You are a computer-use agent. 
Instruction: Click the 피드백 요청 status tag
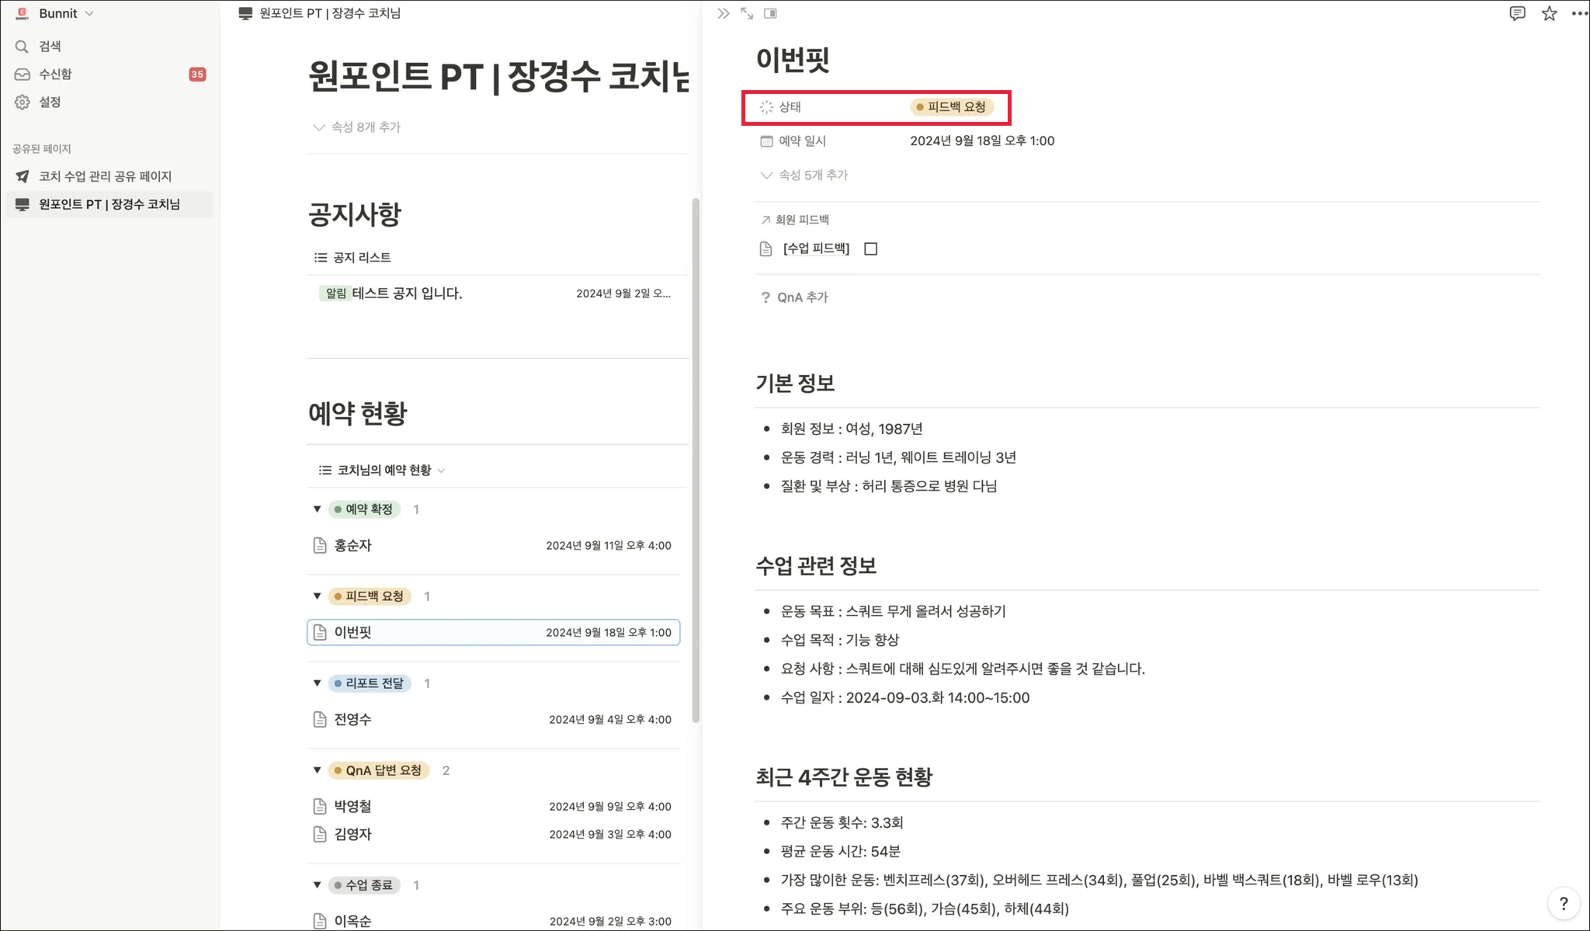click(951, 107)
